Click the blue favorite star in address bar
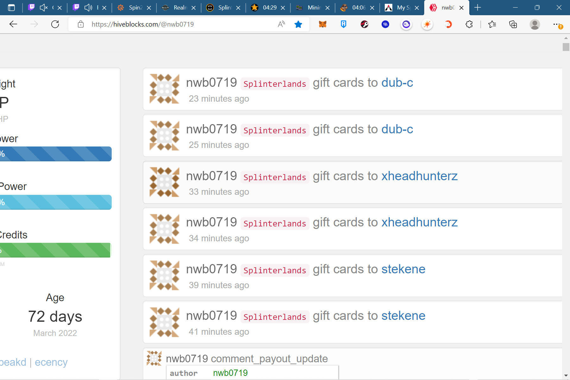570x380 pixels. pos(298,24)
